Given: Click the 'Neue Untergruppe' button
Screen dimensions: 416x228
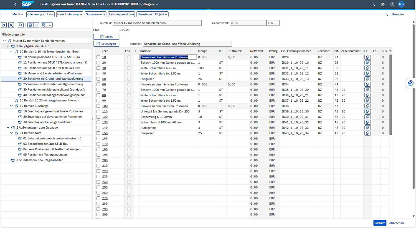Looking at the screenshot, I should (x=70, y=14).
